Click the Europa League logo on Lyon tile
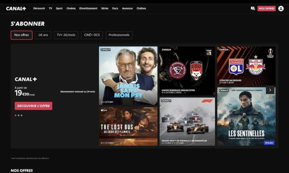This screenshot has width=289, height=173. coord(270,53)
